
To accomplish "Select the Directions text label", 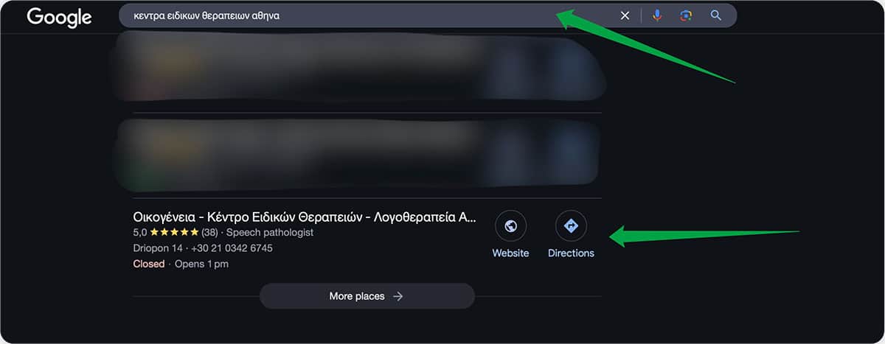I will coord(571,253).
